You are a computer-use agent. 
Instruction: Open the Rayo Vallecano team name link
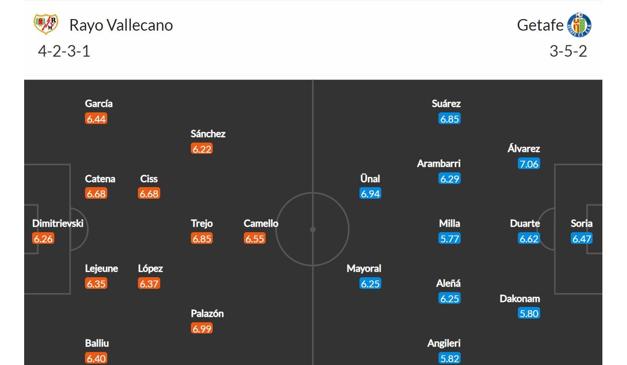pyautogui.click(x=121, y=25)
